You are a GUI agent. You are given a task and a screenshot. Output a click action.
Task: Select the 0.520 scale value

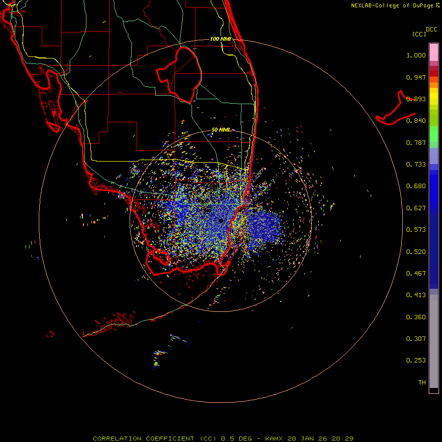416,252
